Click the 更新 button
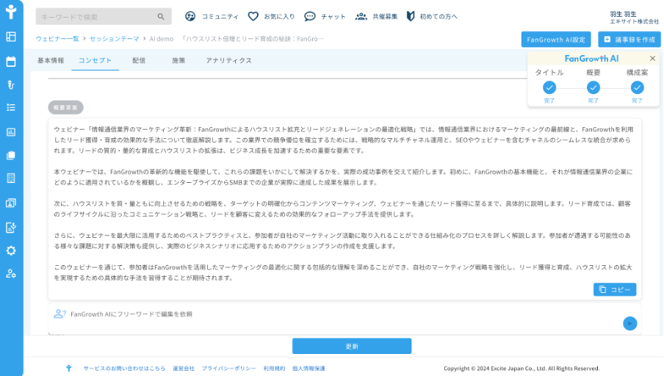The image size is (664, 376). coord(352,347)
